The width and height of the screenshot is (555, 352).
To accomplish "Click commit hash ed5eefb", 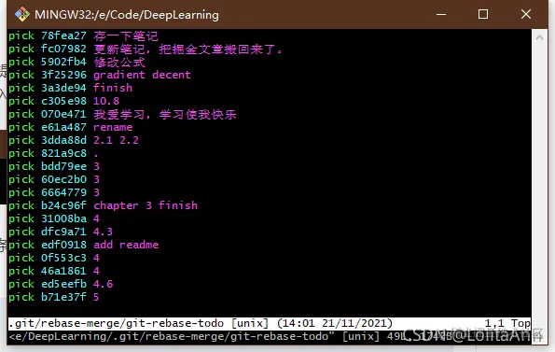I will pos(63,285).
